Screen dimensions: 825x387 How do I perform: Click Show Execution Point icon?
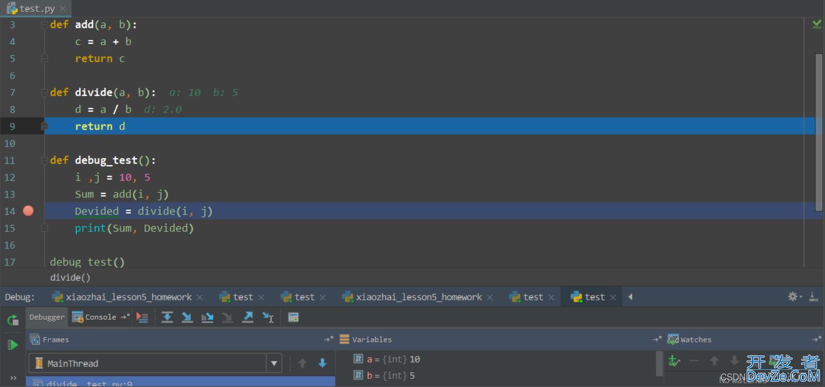pos(142,317)
